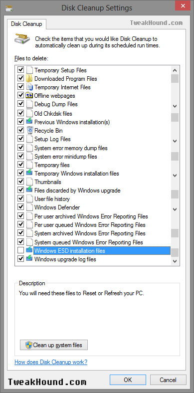Uncheck the User file history checkbox
Image resolution: width=194 pixels, height=393 pixels.
click(x=20, y=199)
